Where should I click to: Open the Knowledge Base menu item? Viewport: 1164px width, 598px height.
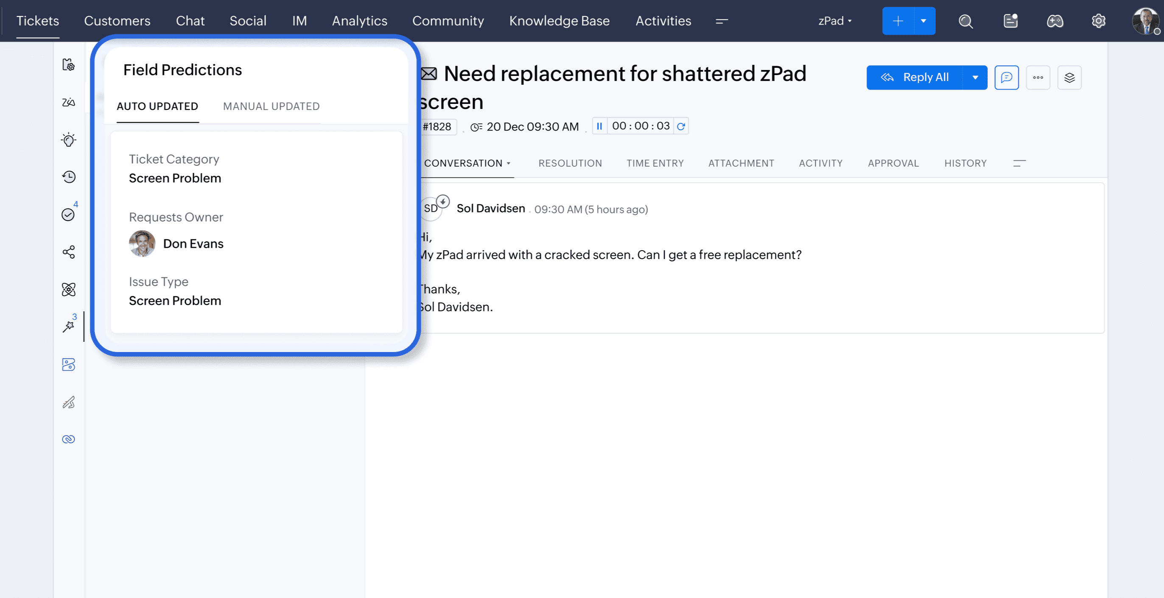click(559, 21)
